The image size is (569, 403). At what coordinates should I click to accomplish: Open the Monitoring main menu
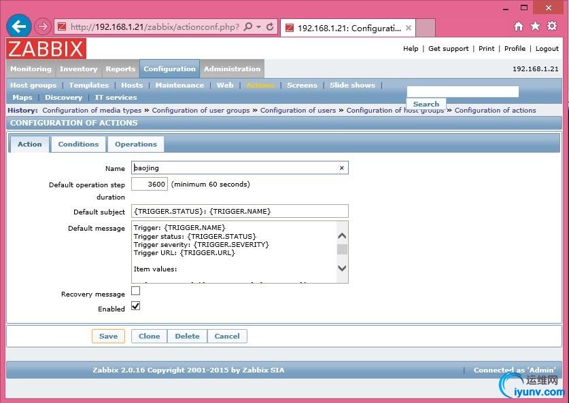31,69
